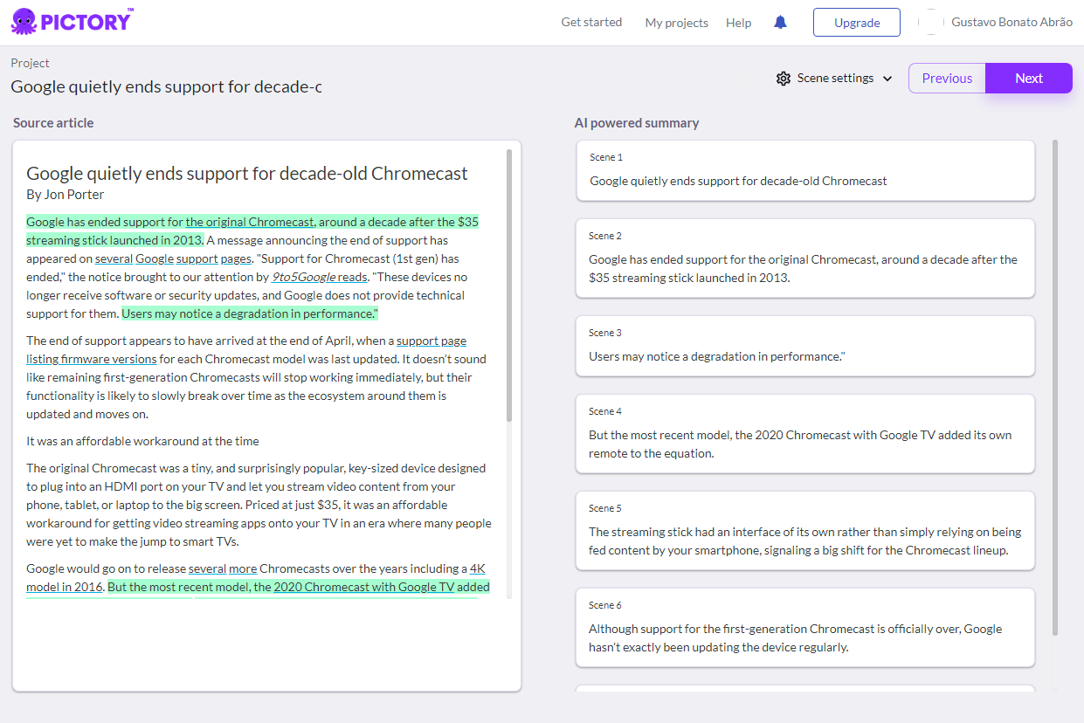Screen dimensions: 1084x723
Task: Click the Previous button
Action: pyautogui.click(x=947, y=79)
